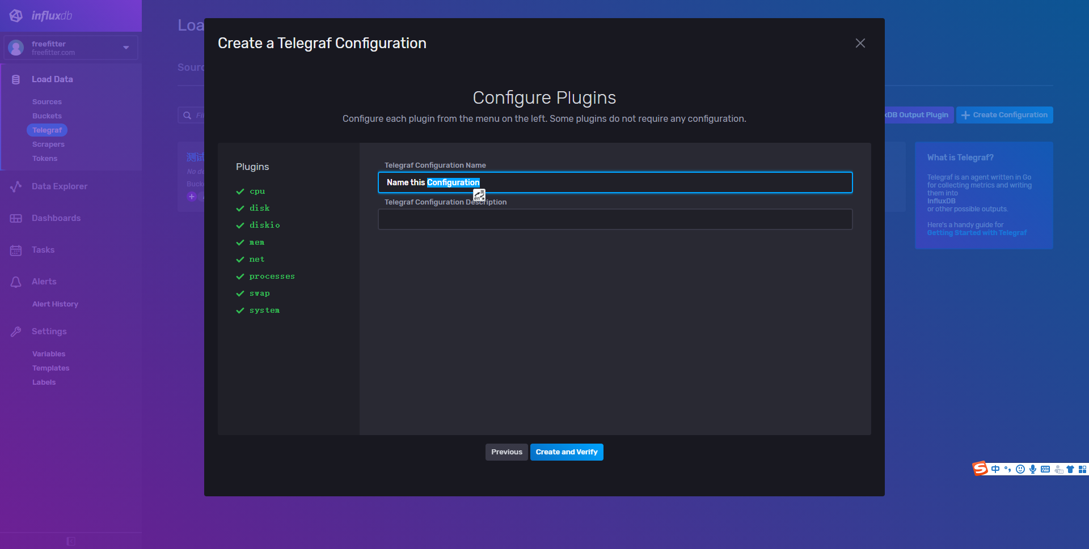The width and height of the screenshot is (1089, 549).
Task: Open the Scrapers submenu item
Action: point(48,144)
